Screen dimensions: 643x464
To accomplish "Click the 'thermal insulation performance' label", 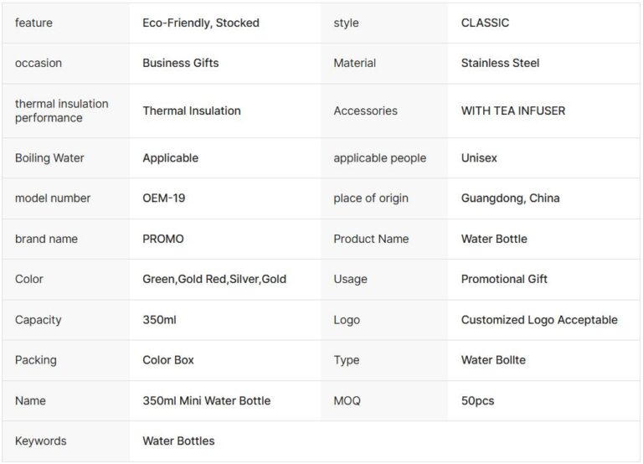I will (61, 111).
